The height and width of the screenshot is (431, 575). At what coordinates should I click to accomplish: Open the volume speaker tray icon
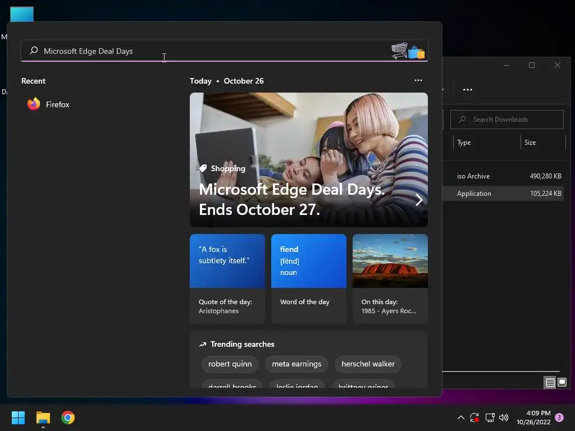tap(504, 418)
